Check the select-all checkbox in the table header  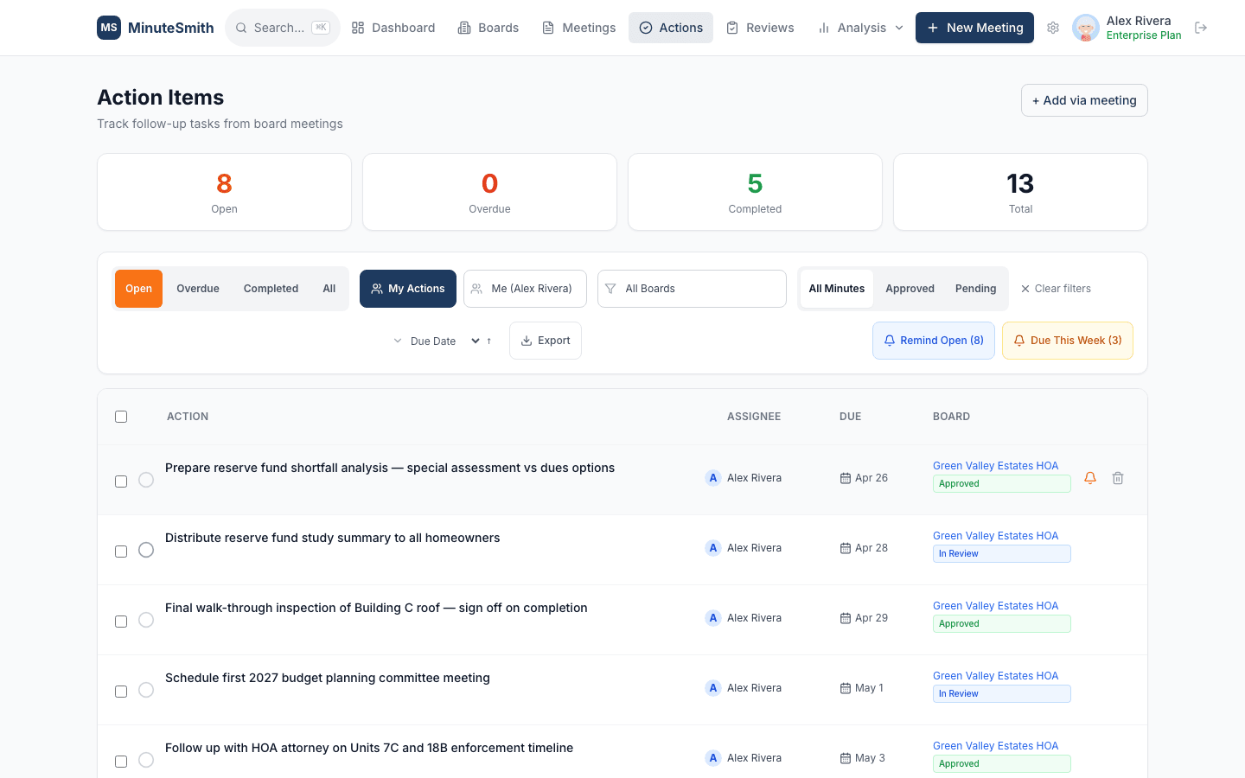point(120,416)
